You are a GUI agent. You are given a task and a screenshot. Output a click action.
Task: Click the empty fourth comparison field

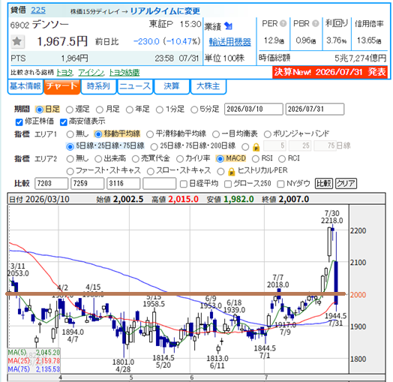pyautogui.click(x=160, y=183)
